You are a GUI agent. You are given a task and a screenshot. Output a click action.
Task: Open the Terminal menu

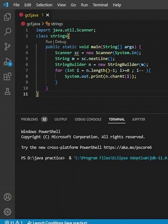100,5
